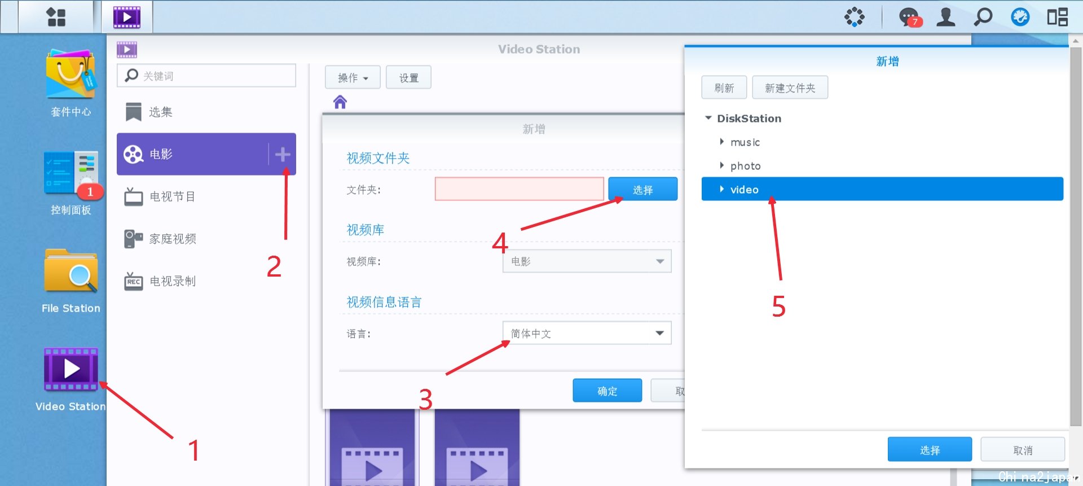Click 选择 at the folder picker bottom
The height and width of the screenshot is (486, 1083).
(x=930, y=449)
